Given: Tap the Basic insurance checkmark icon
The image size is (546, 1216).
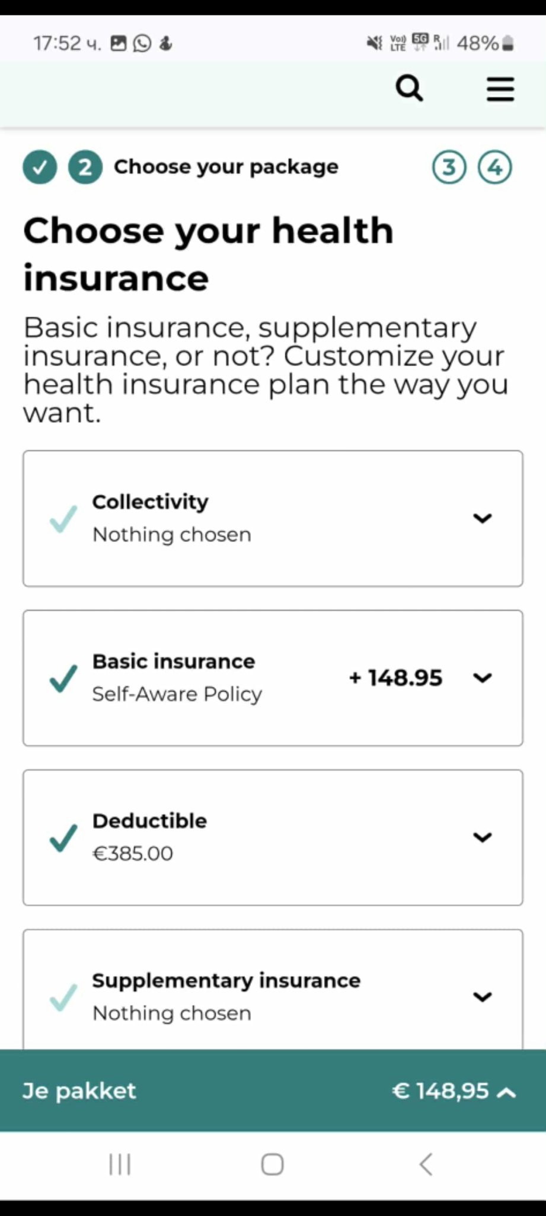Looking at the screenshot, I should (63, 678).
